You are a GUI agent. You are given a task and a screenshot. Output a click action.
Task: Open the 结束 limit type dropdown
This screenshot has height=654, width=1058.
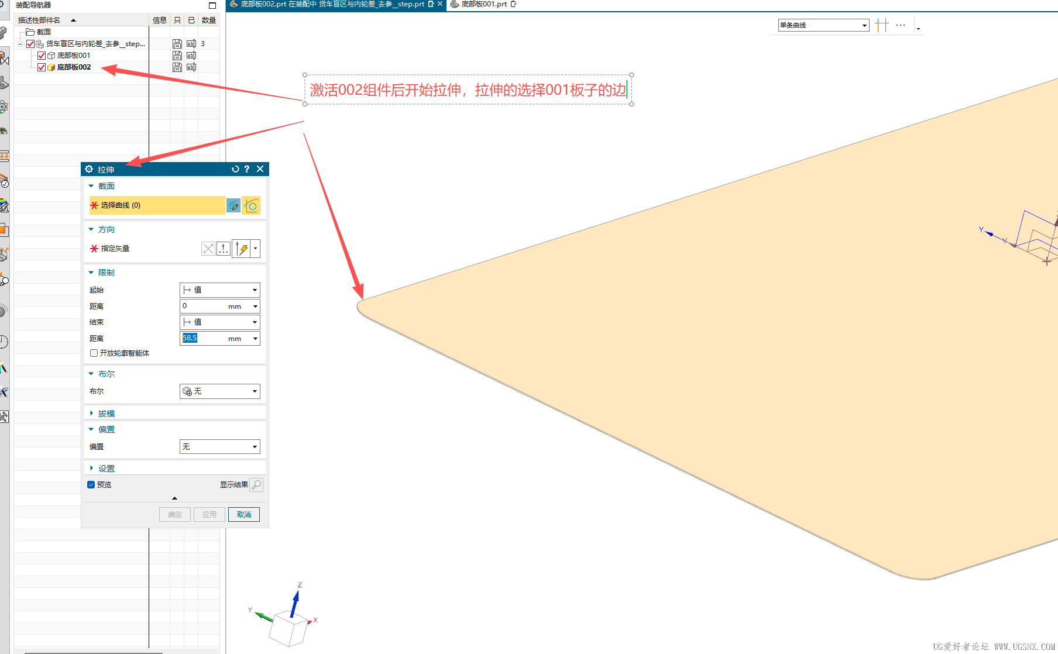220,322
